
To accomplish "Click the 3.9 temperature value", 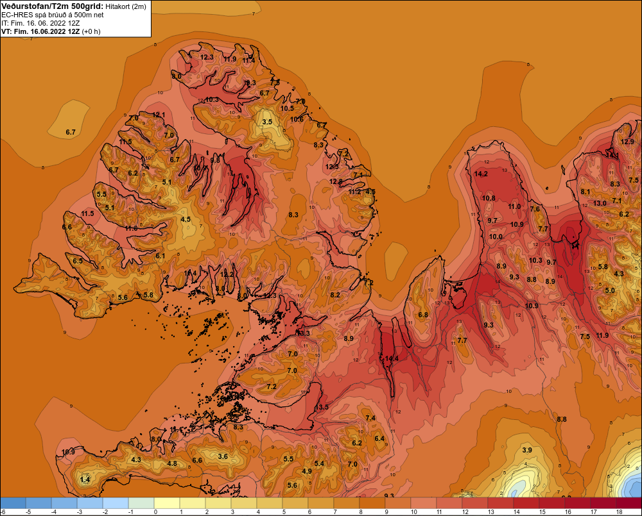I will click(527, 450).
